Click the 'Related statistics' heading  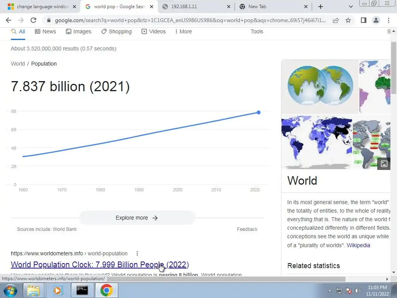pyautogui.click(x=313, y=266)
